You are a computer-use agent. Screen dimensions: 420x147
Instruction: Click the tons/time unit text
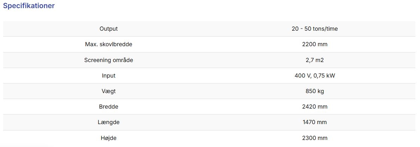click(325, 29)
